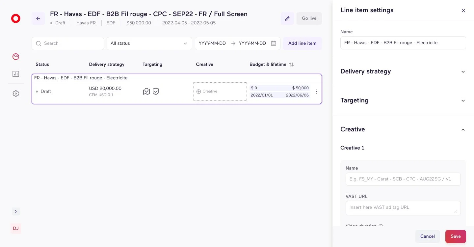This screenshot has width=474, height=247.
Task: Open the line item three-dot menu
Action: click(x=317, y=92)
